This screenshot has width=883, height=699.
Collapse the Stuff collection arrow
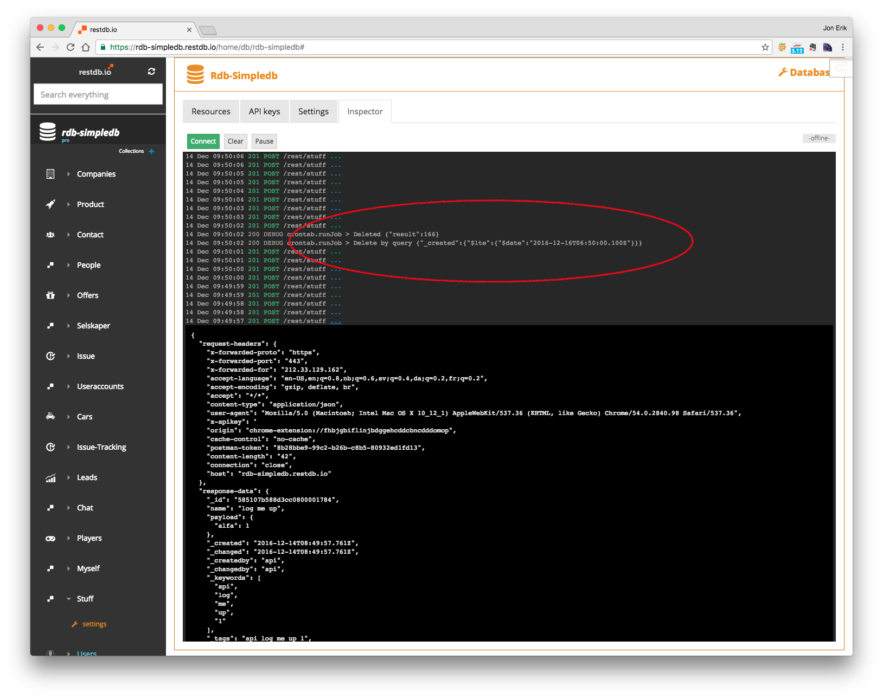tap(68, 599)
